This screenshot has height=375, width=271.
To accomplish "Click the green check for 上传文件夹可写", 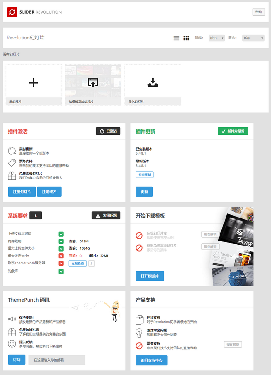I will (x=61, y=234).
